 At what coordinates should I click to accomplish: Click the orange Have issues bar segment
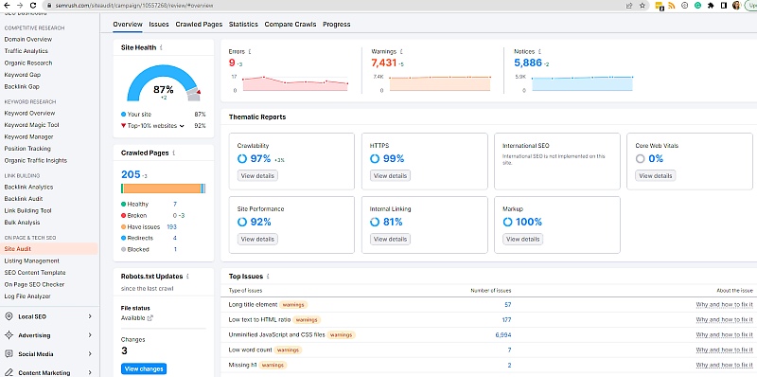click(x=162, y=188)
